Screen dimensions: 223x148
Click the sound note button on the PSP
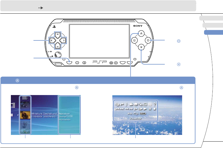[116, 63]
